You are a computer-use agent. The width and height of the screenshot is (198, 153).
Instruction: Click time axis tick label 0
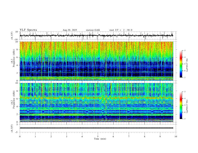click(x=20, y=136)
